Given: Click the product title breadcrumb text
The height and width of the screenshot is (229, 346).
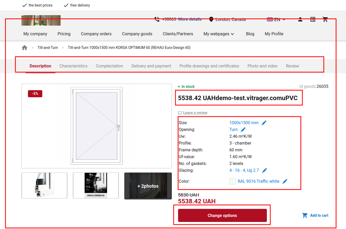Looking at the screenshot, I should [x=129, y=48].
